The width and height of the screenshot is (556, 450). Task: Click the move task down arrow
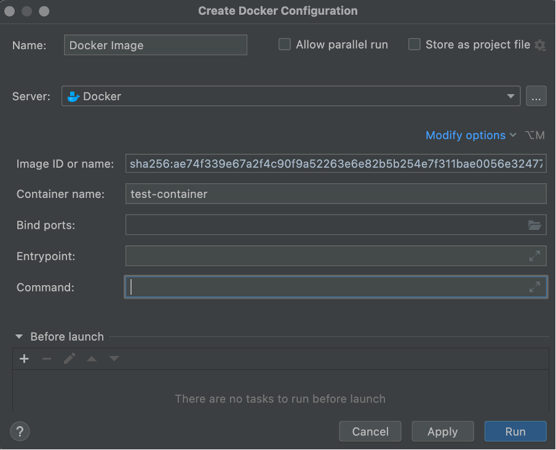pos(114,358)
